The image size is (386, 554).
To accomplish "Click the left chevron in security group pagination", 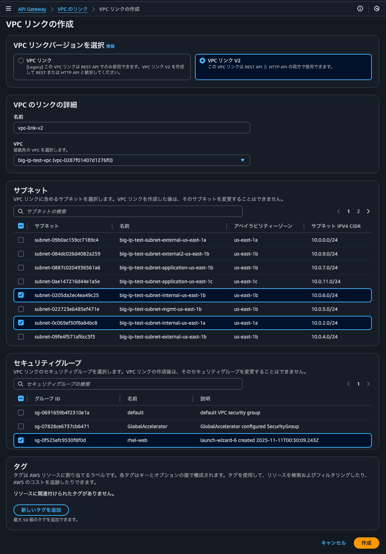I will pos(348,384).
